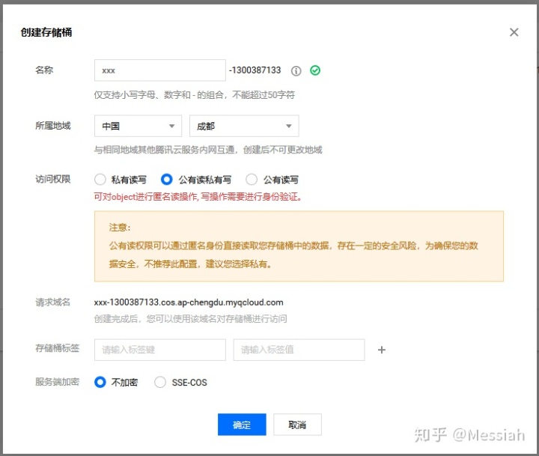
Task: Click the 请求域名 field label
Action: point(53,303)
